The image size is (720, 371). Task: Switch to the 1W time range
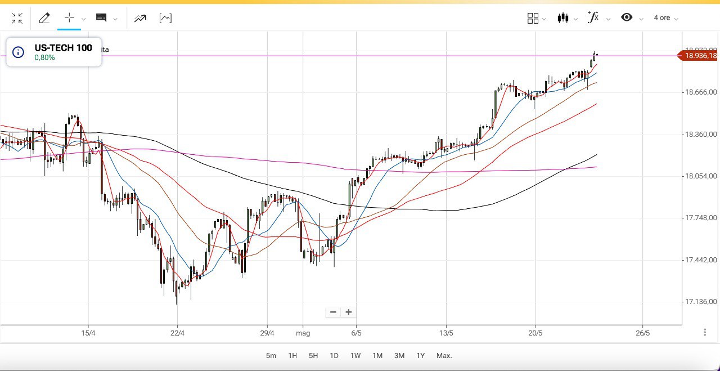pos(355,356)
